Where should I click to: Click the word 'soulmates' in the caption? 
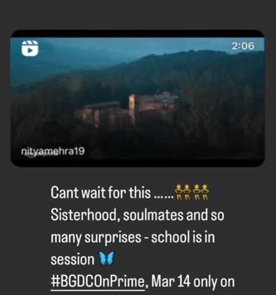[153, 215]
